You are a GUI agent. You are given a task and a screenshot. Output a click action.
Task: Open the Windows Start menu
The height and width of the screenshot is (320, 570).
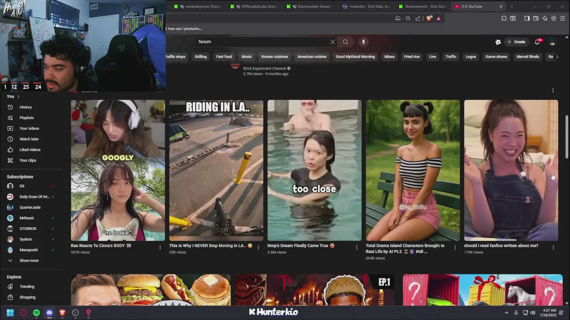tap(10, 313)
